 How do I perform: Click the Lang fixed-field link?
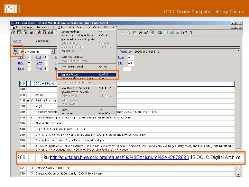point(121,57)
